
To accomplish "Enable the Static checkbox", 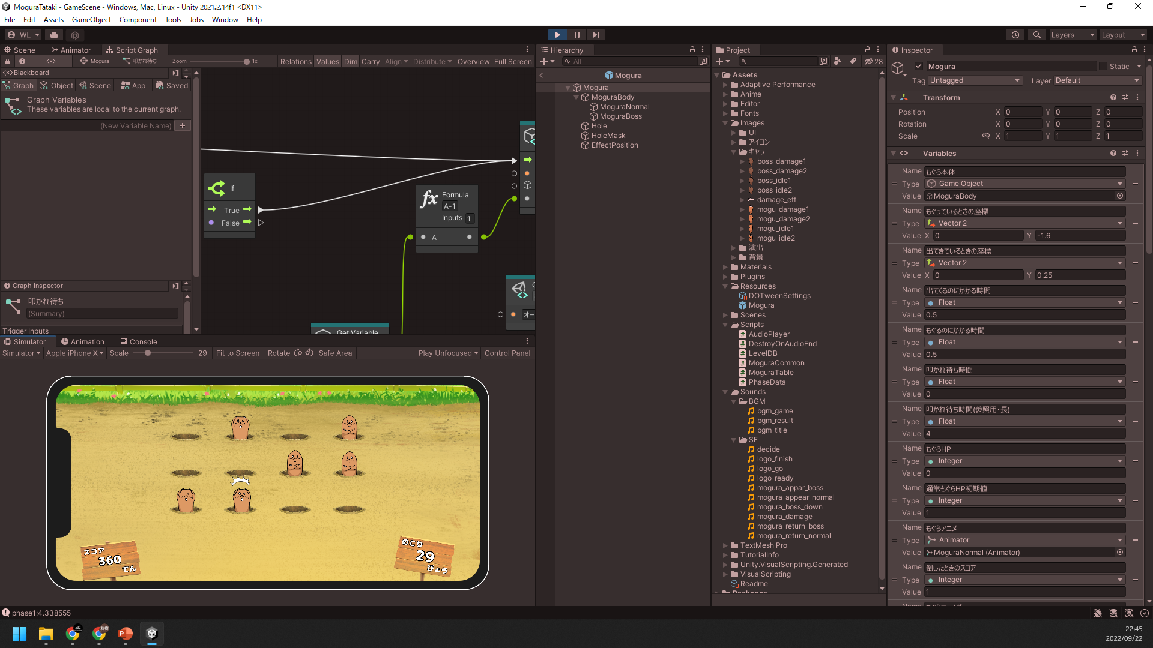I will pos(1103,67).
